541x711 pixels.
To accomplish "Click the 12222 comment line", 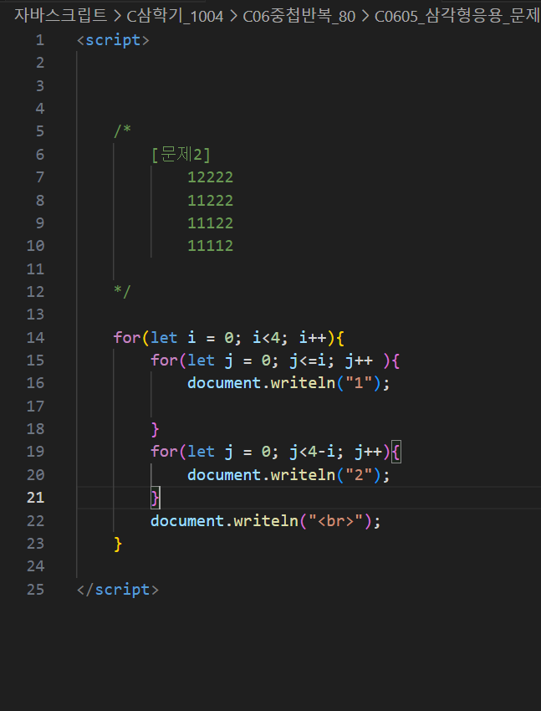I will coord(210,177).
